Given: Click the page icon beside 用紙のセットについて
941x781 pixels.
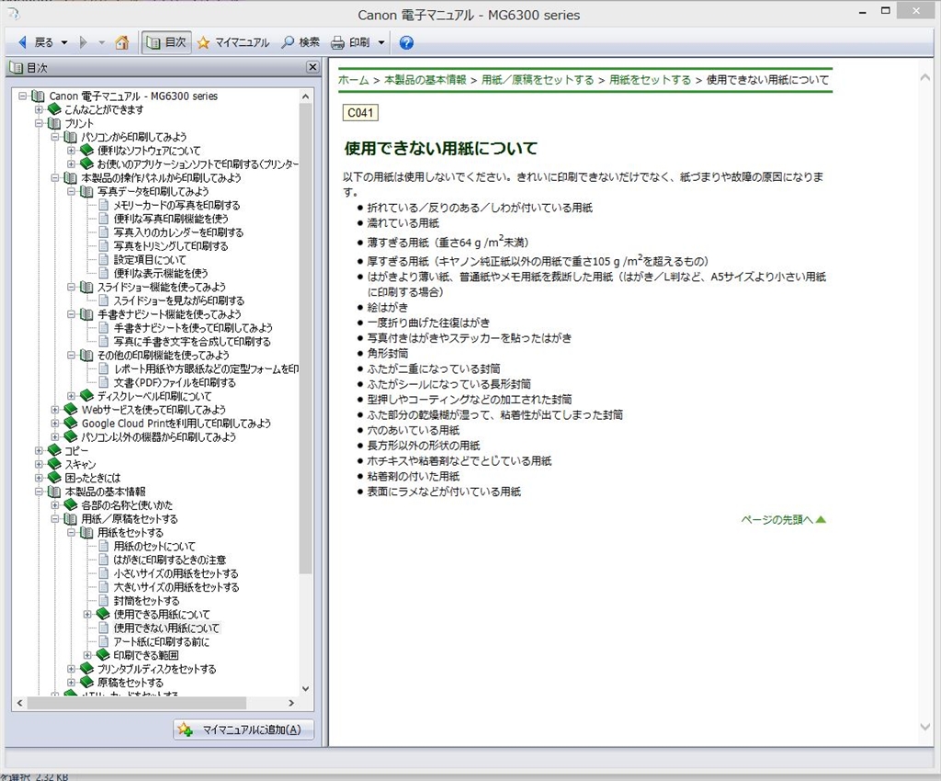Looking at the screenshot, I should (x=104, y=546).
